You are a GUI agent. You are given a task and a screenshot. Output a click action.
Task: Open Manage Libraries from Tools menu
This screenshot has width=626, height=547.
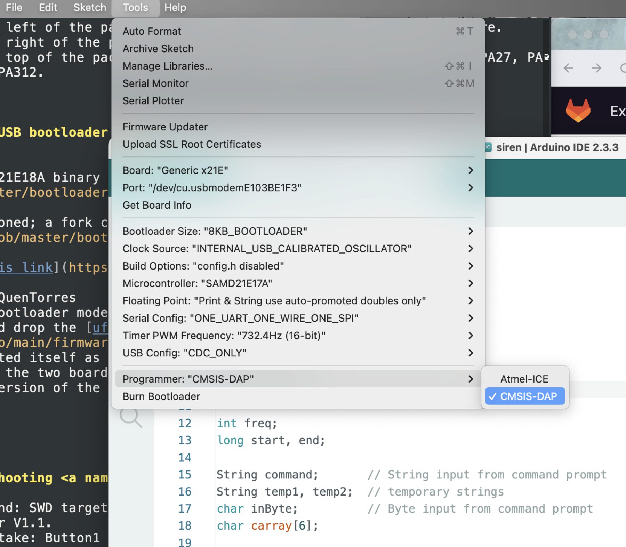[298, 66]
